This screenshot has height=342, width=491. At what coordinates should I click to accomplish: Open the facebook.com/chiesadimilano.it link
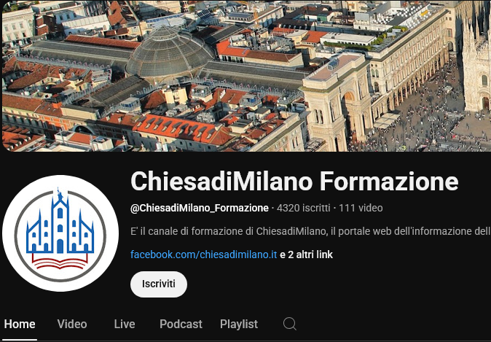coord(203,254)
